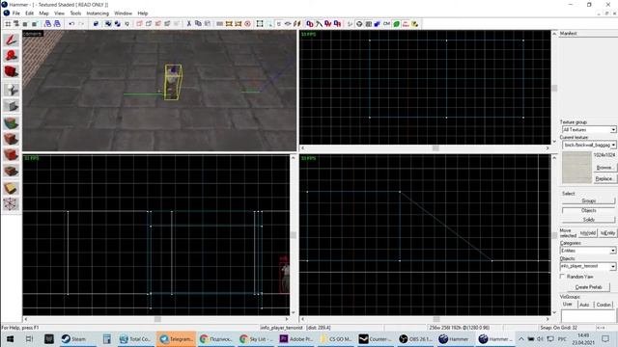Toggle selection handles square icon
618x347 pixels.
click(x=260, y=24)
